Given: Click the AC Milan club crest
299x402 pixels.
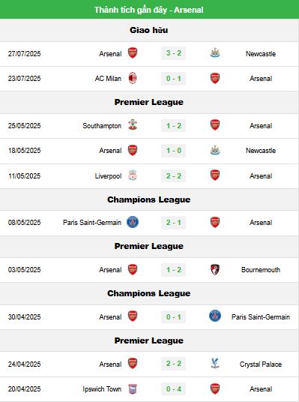Looking at the screenshot, I should 133,78.
